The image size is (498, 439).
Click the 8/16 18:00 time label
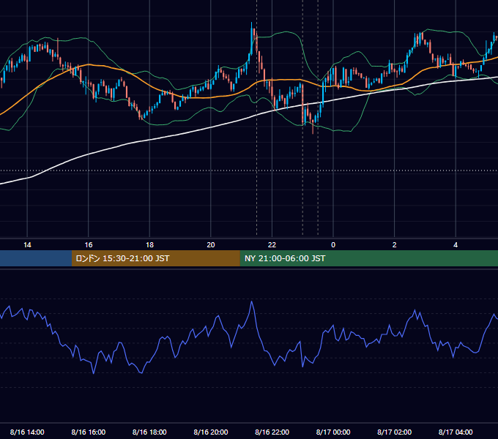pyautogui.click(x=149, y=432)
